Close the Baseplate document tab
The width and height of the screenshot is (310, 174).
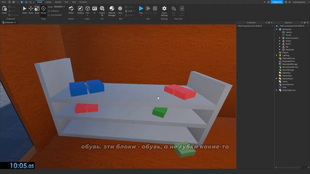click(15, 22)
